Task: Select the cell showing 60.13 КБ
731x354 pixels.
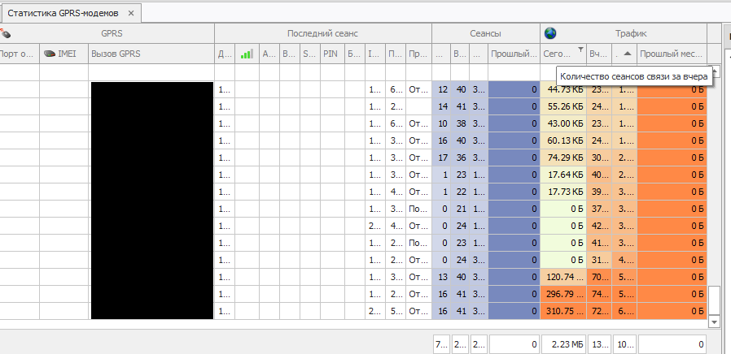Action: 563,140
